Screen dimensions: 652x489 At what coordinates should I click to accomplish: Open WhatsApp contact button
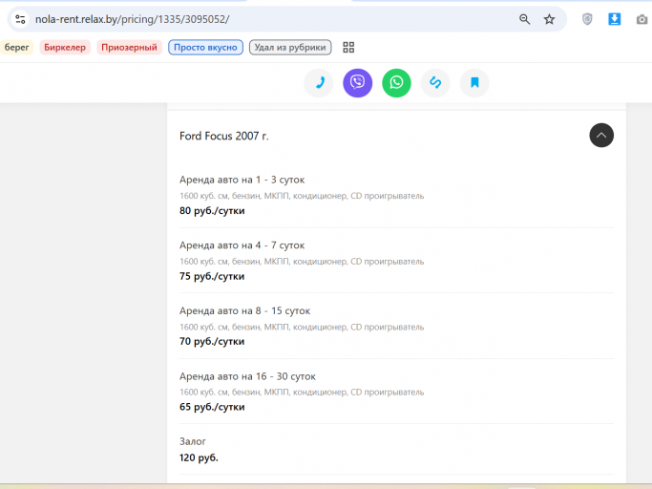[x=396, y=83]
